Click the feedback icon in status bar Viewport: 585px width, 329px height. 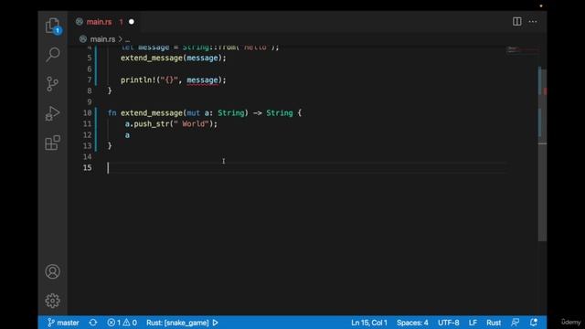point(516,323)
